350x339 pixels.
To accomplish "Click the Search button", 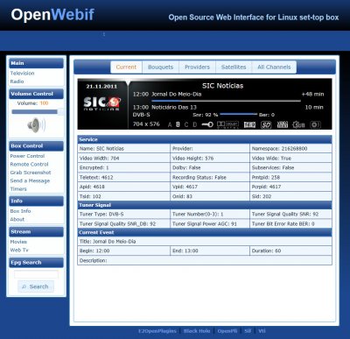I will pos(36,286).
